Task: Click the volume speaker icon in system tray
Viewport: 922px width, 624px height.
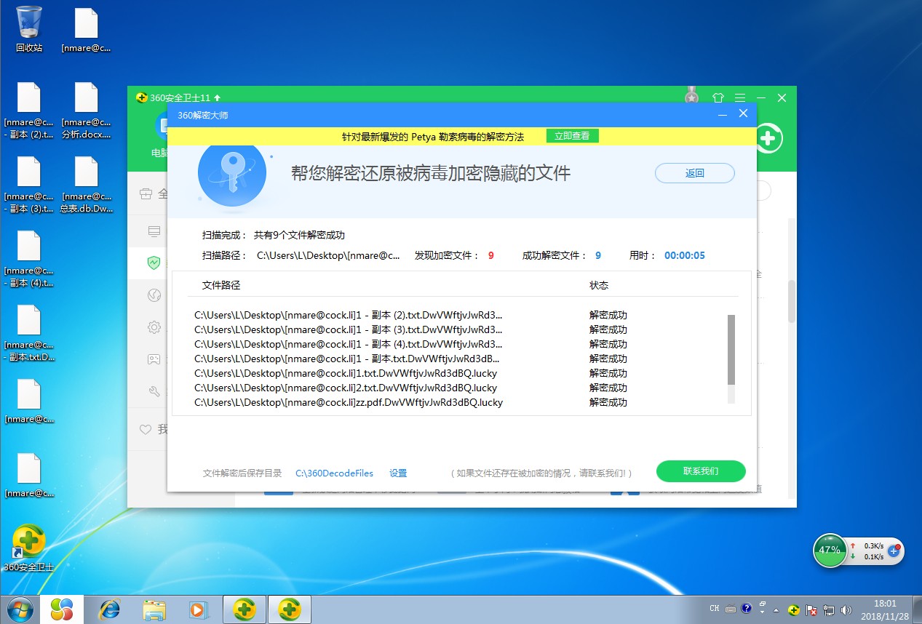Action: [846, 609]
